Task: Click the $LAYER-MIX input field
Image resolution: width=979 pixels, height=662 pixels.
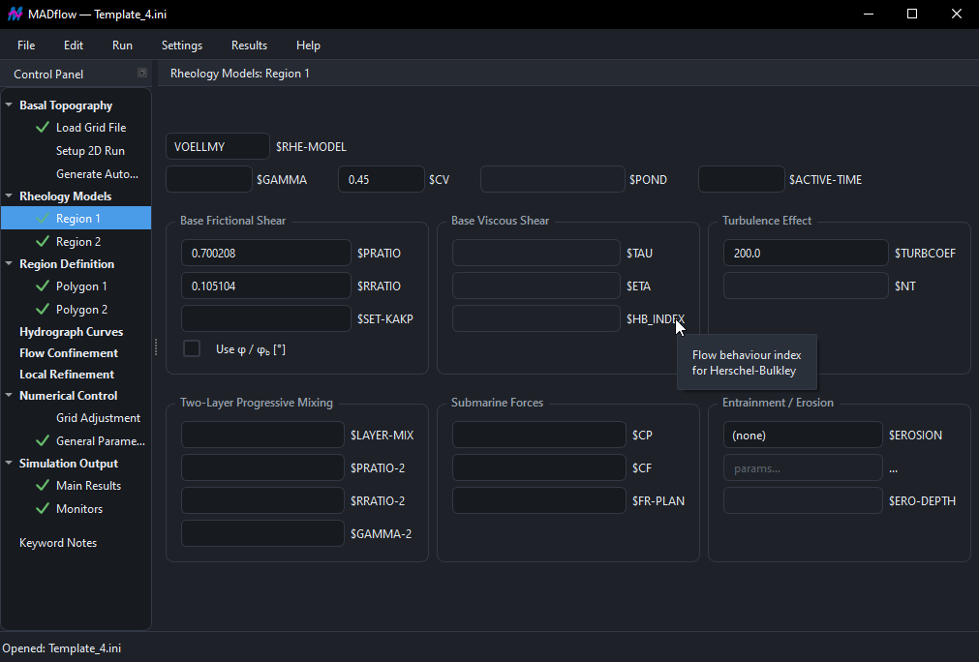Action: pos(262,435)
